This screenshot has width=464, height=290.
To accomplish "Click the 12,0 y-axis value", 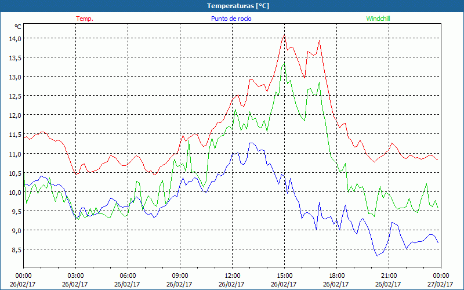I will tap(15, 115).
